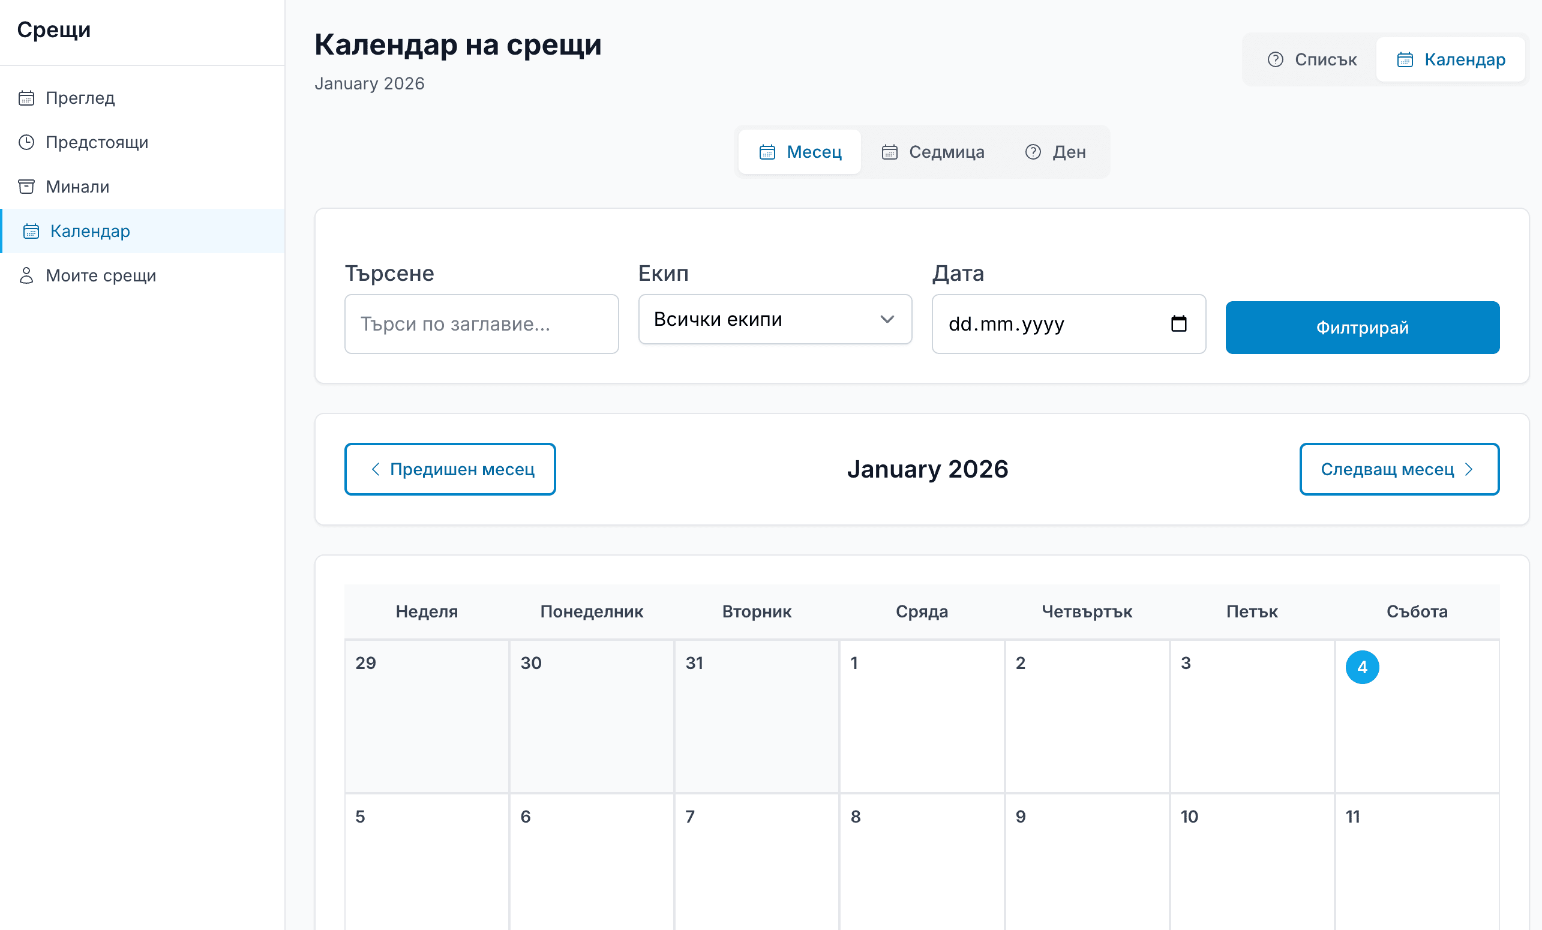Switch to Ден view
The image size is (1542, 930).
point(1055,151)
